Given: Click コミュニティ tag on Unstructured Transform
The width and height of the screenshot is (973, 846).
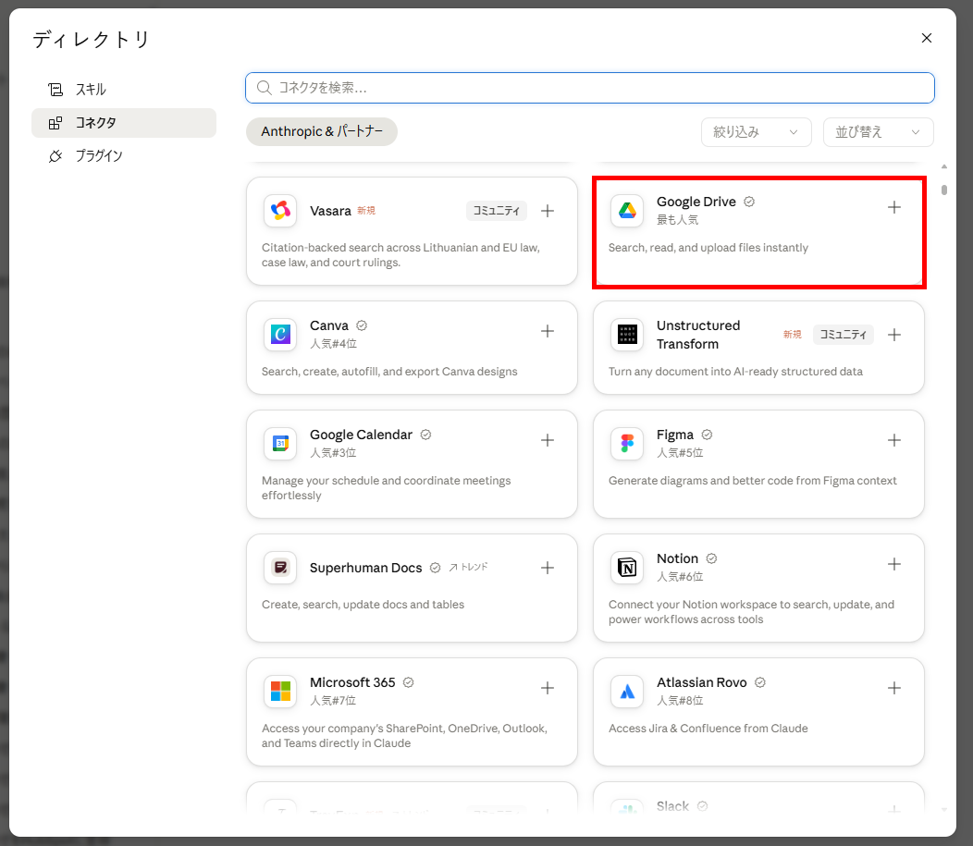Looking at the screenshot, I should [844, 335].
